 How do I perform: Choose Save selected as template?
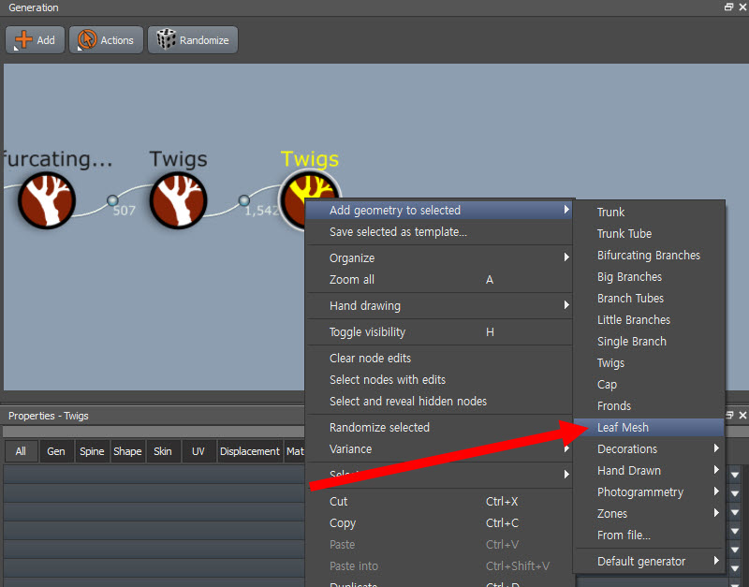click(x=439, y=232)
